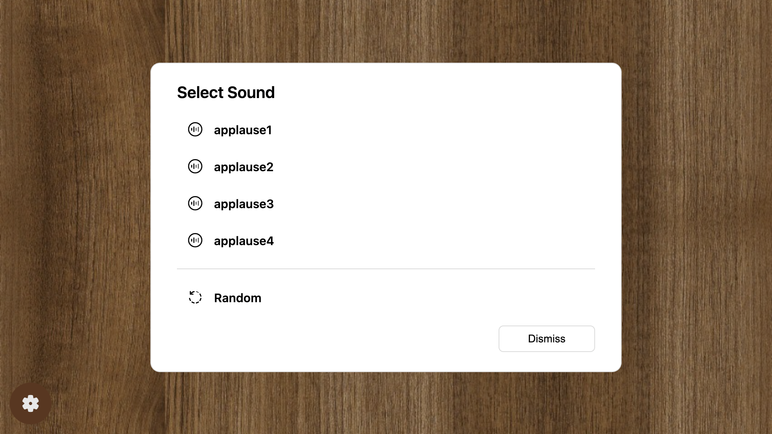Select the applause1 sound label

click(243, 130)
